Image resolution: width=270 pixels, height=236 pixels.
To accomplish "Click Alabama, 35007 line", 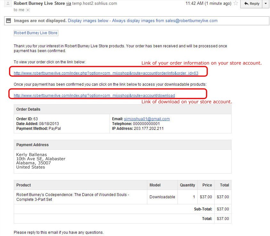I will tap(34, 163).
